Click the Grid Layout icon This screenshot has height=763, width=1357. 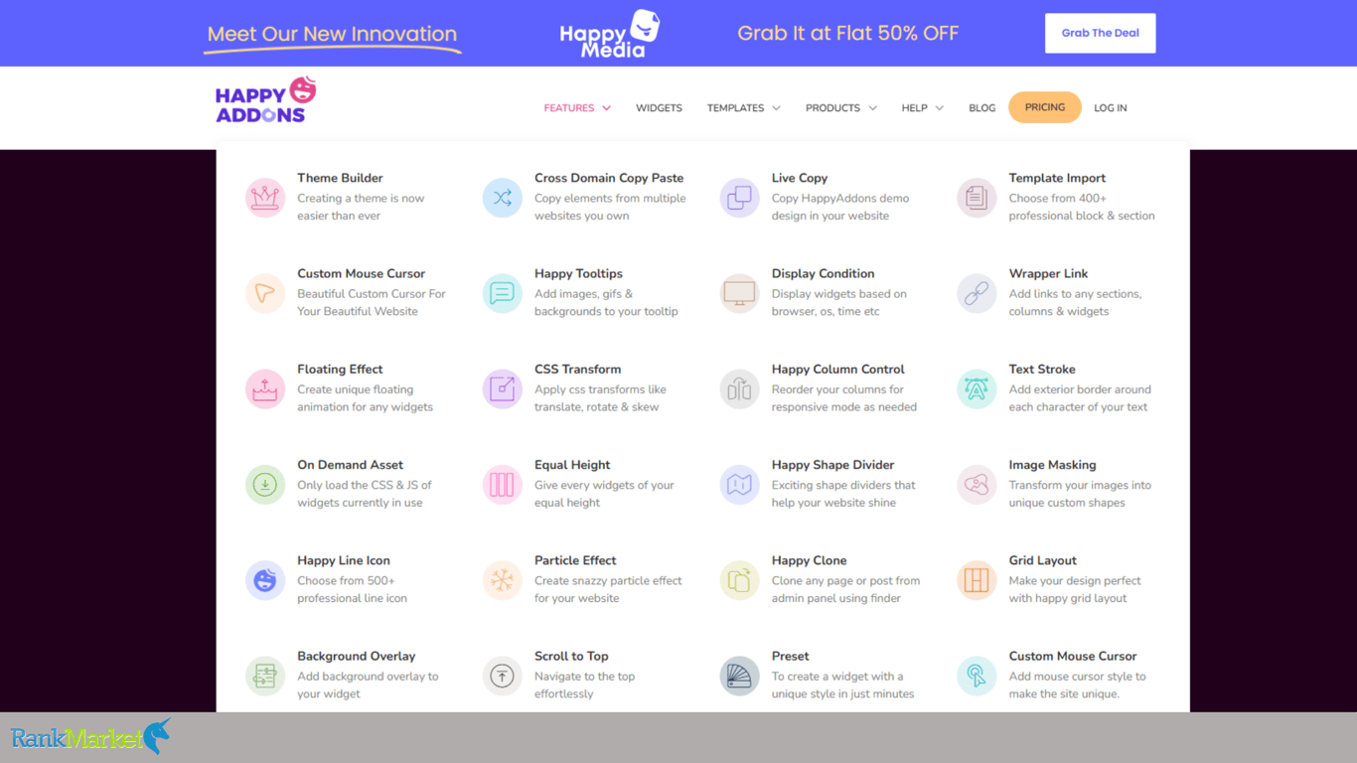pyautogui.click(x=977, y=580)
